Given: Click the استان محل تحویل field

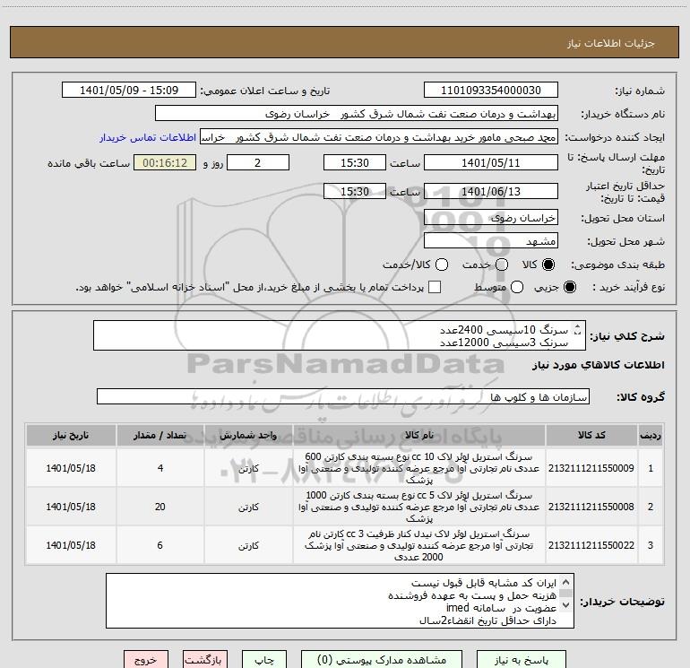Looking at the screenshot, I should coord(491,218).
